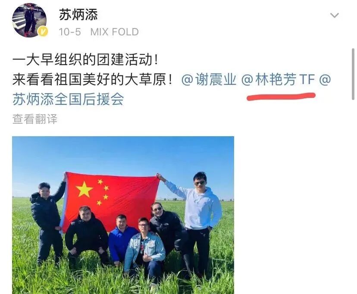This screenshot has height=294, width=357.
Task: Open the grassland group photo
Action: pyautogui.click(x=123, y=215)
